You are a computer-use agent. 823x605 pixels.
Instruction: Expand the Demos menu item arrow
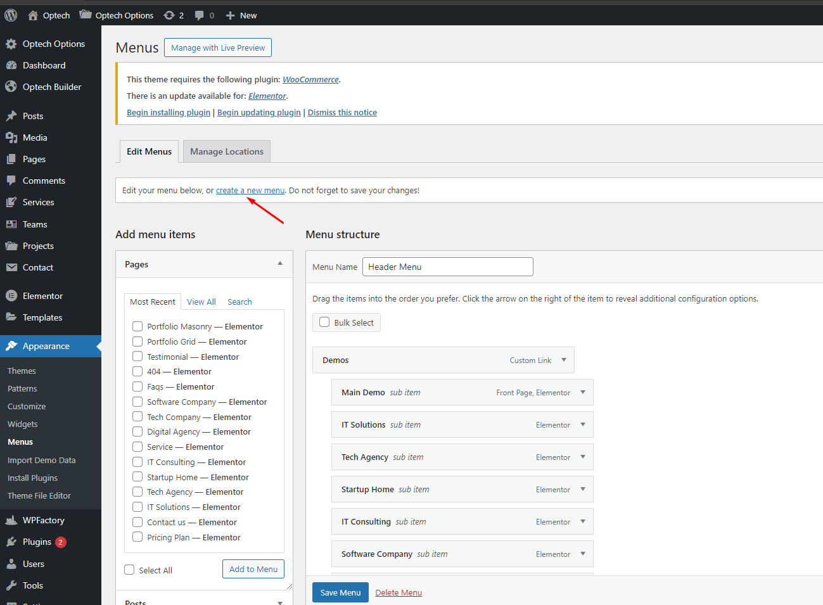click(564, 360)
